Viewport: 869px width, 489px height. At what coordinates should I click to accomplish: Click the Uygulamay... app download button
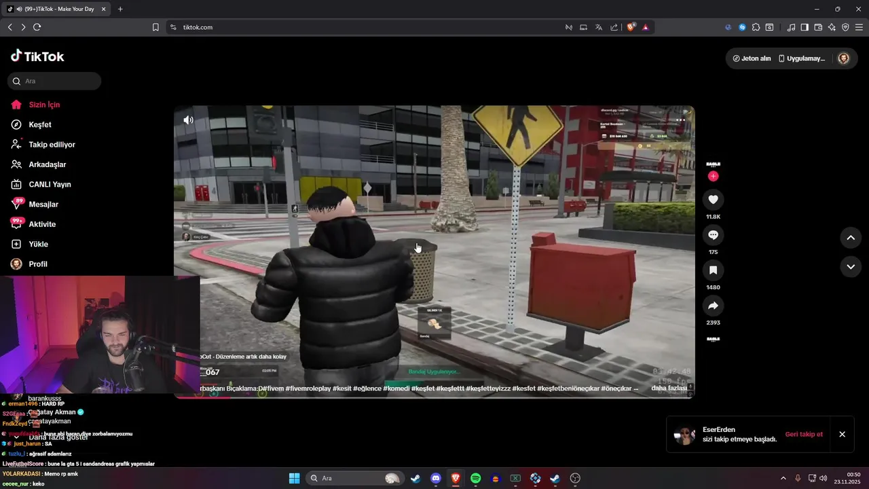pyautogui.click(x=802, y=58)
